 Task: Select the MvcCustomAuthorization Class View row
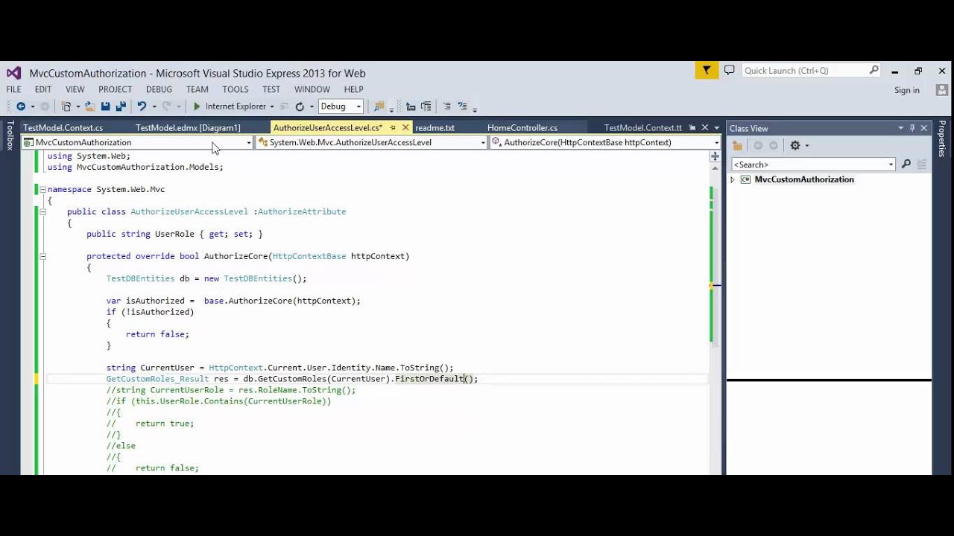tap(804, 179)
